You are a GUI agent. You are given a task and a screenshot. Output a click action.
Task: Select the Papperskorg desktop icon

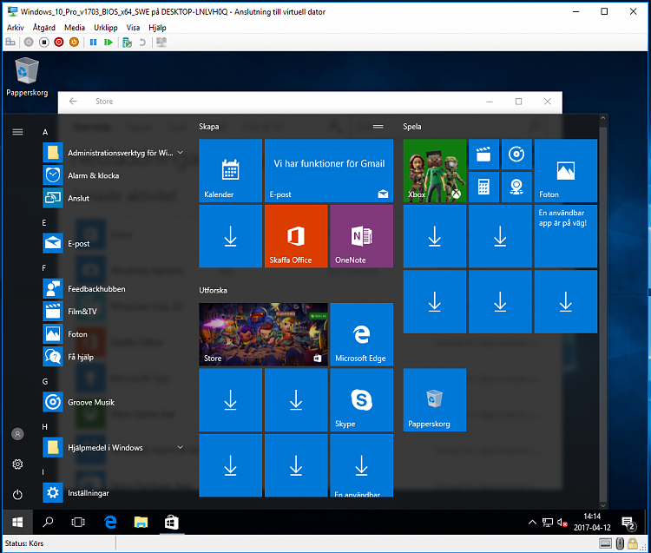point(27,77)
